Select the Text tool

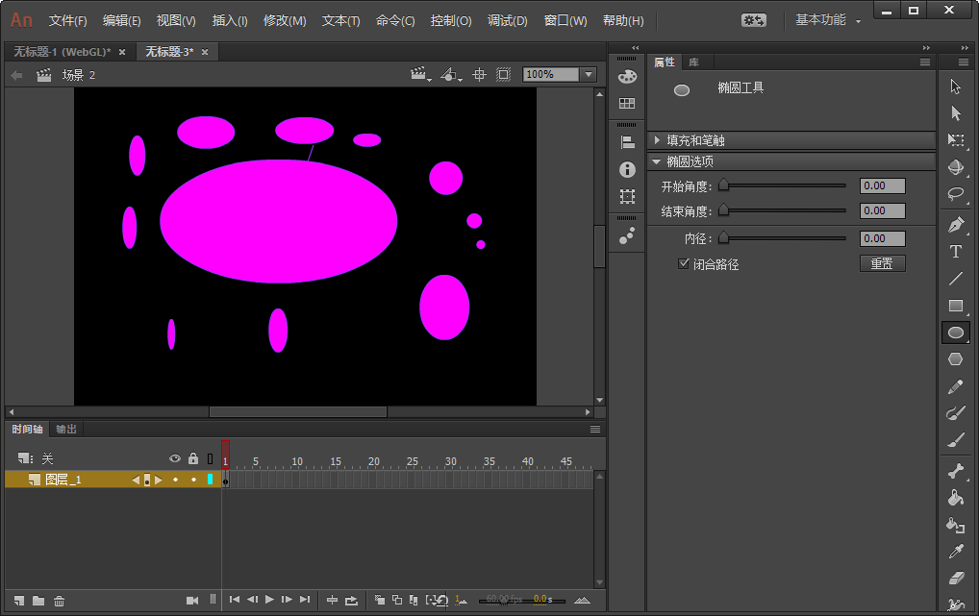click(x=956, y=251)
